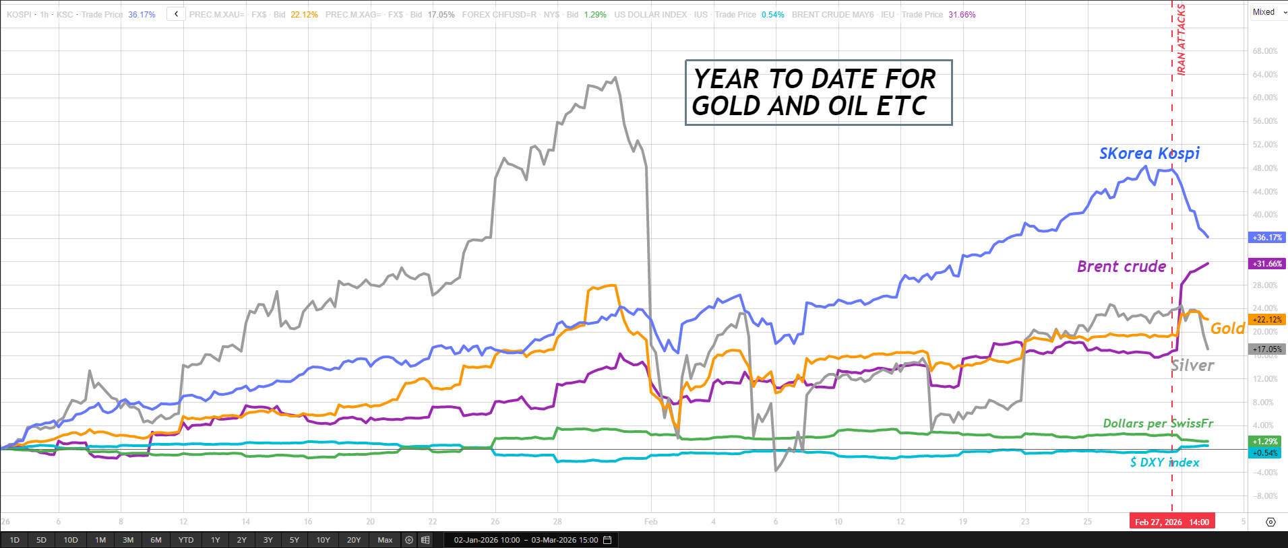
Task: Click the Year To Date title text box
Action: tap(818, 92)
